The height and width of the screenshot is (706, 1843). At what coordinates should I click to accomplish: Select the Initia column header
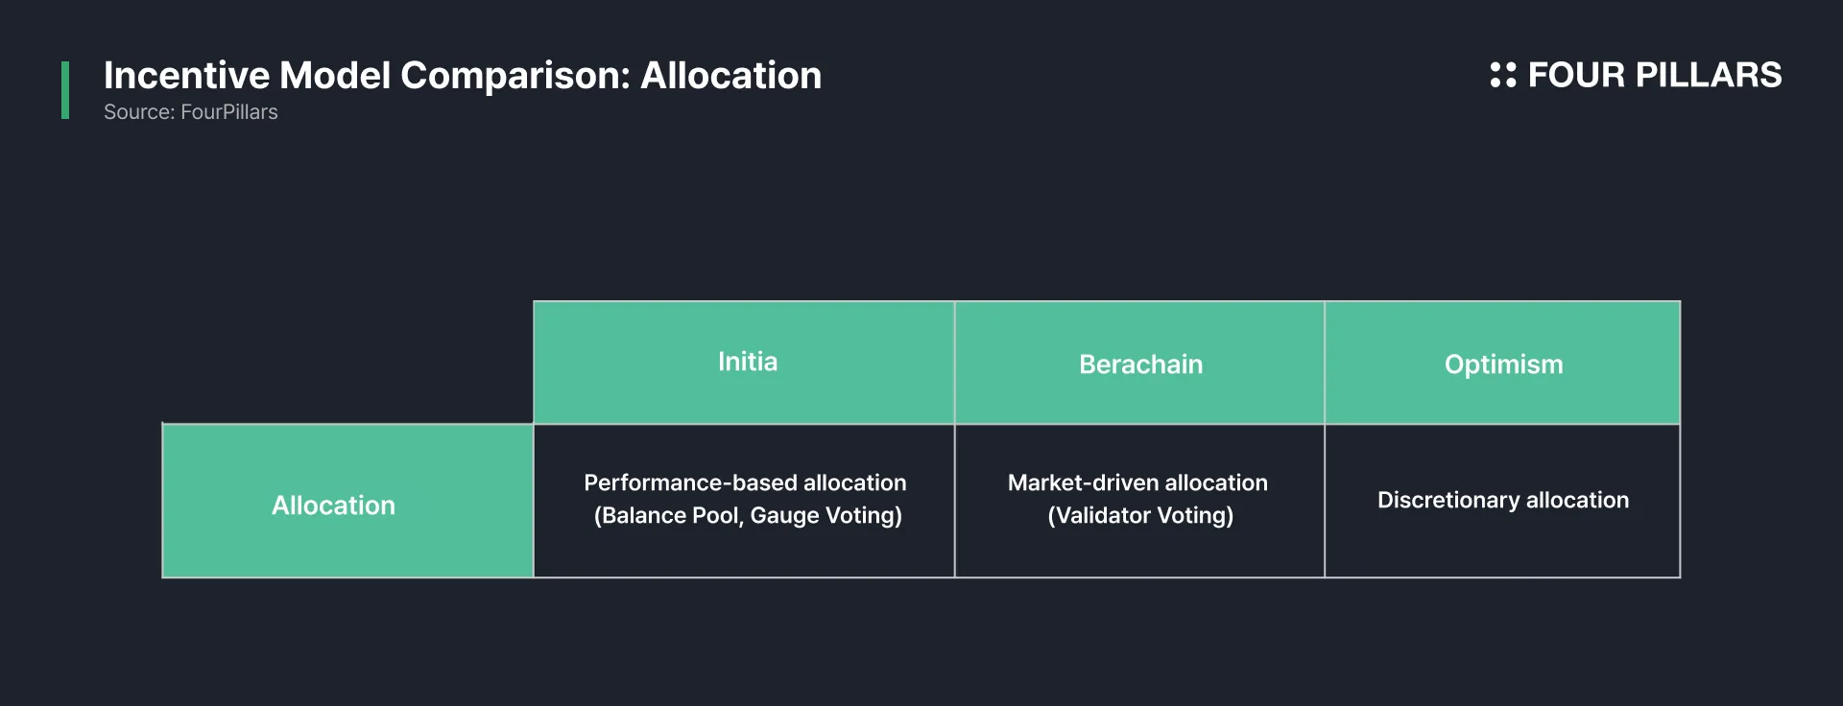(744, 363)
